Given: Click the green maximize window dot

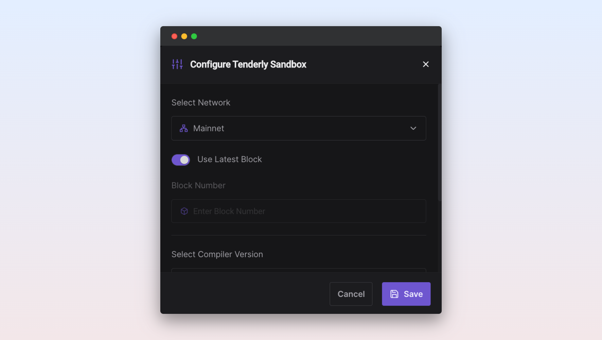Looking at the screenshot, I should coord(194,36).
